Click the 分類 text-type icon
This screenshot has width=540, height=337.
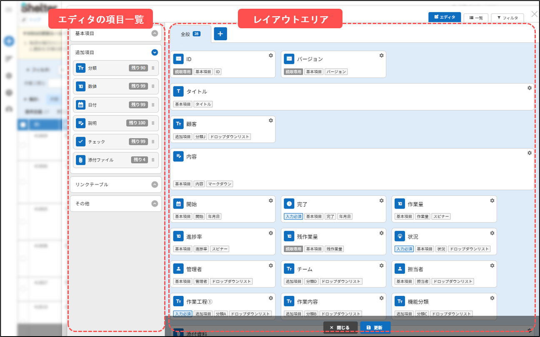81,68
